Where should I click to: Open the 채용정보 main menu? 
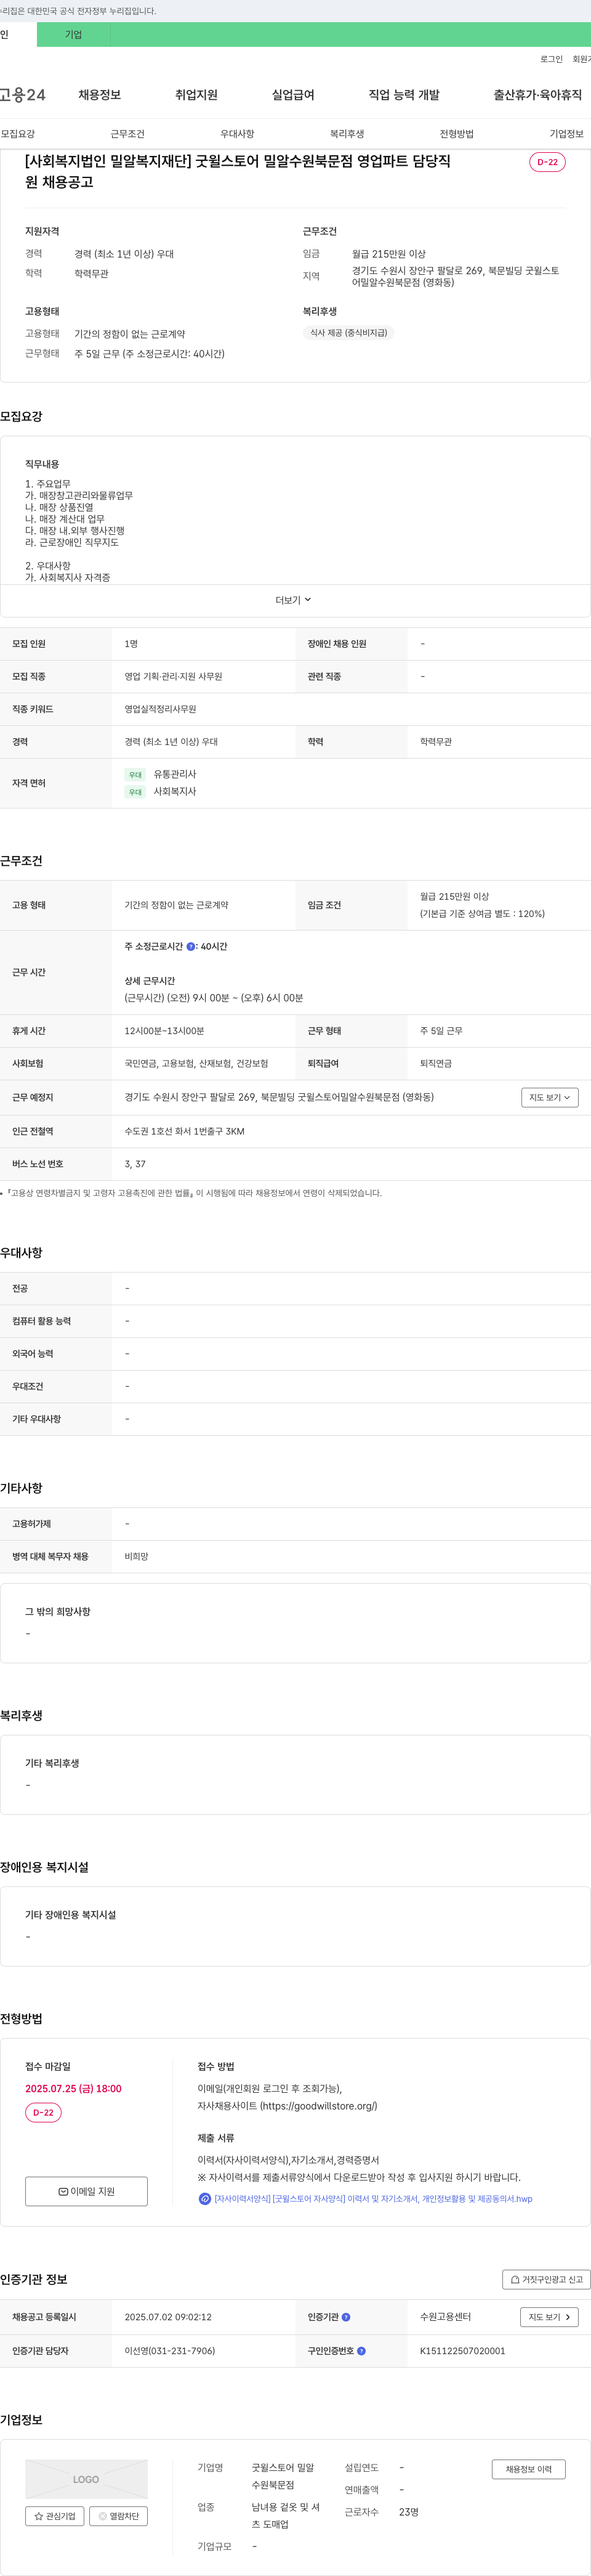[100, 95]
